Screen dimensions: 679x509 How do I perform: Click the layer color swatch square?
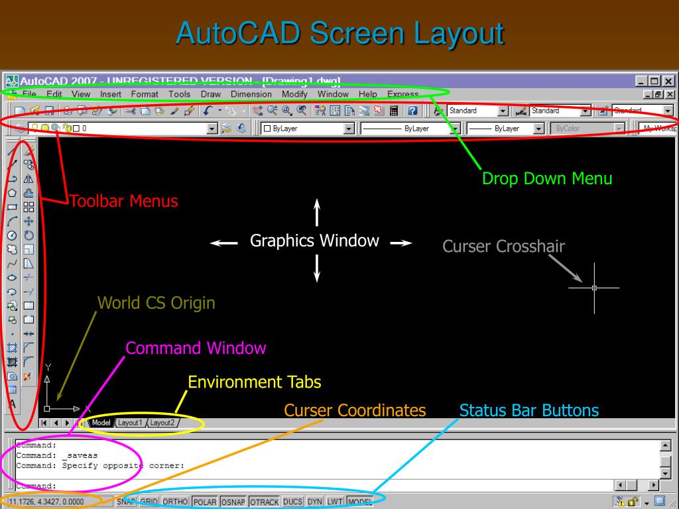click(76, 129)
